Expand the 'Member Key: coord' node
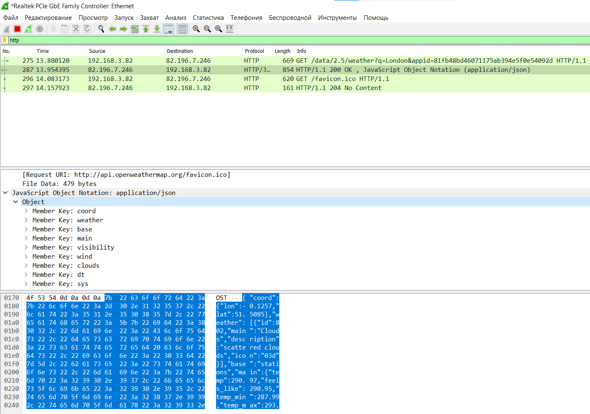The height and width of the screenshot is (414, 590). click(x=26, y=211)
